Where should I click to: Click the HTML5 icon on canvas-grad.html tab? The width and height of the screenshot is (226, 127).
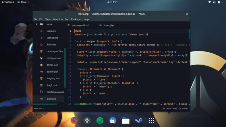69,25
